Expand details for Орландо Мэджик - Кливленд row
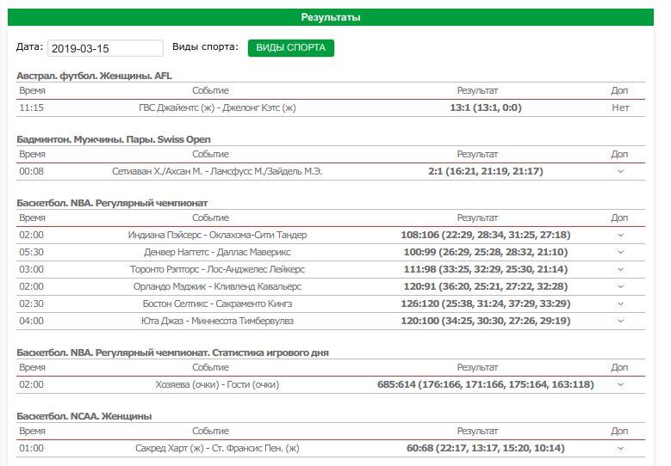 (620, 286)
